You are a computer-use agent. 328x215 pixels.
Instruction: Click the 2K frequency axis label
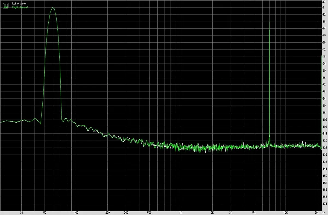(x=212, y=212)
